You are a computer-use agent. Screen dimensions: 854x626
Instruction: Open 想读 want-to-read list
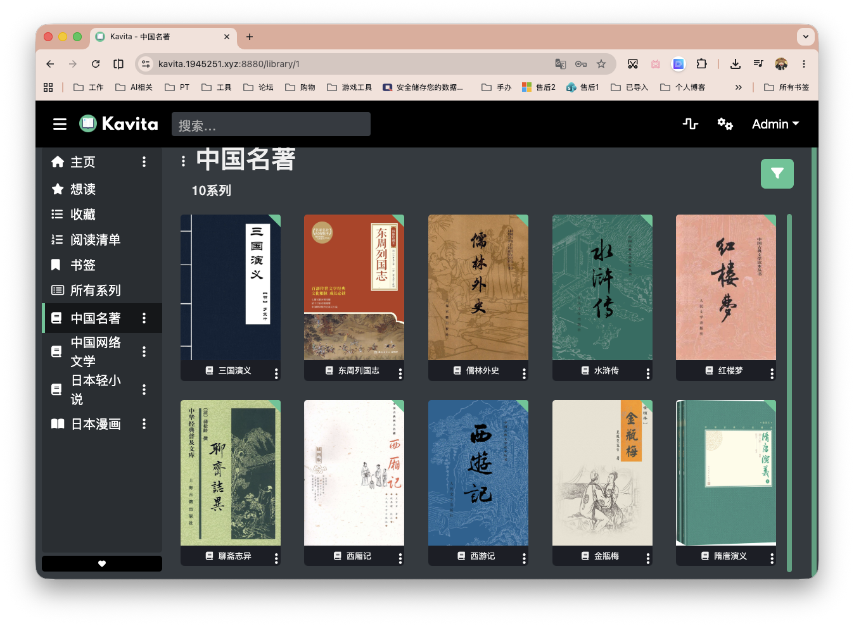point(83,189)
